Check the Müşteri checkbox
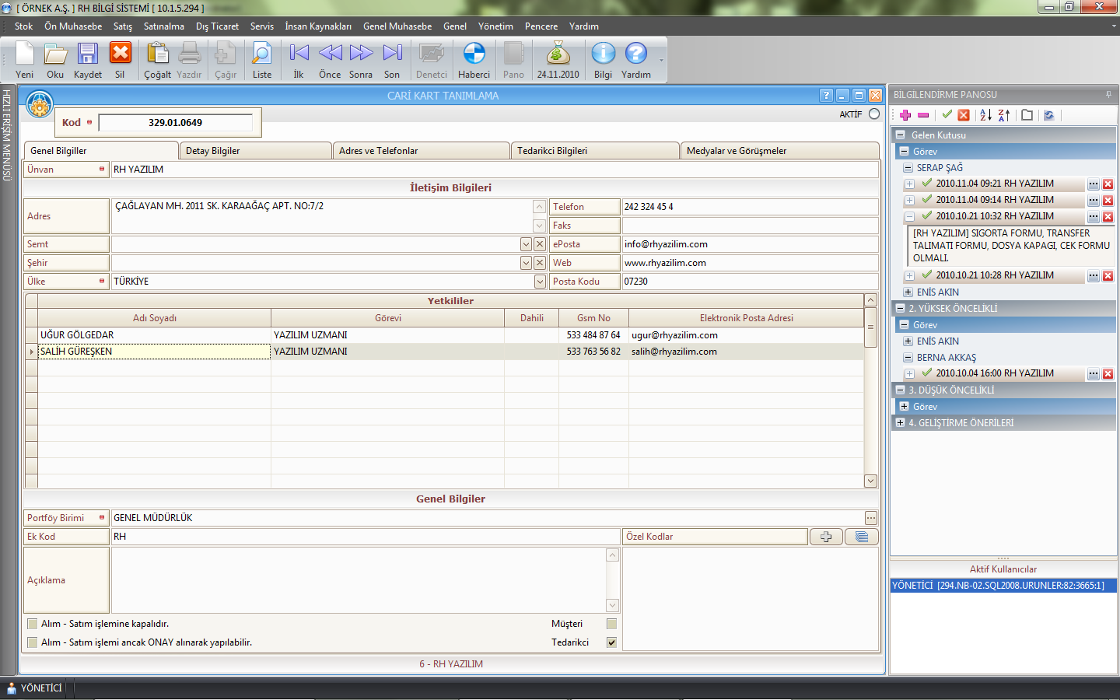 611,624
